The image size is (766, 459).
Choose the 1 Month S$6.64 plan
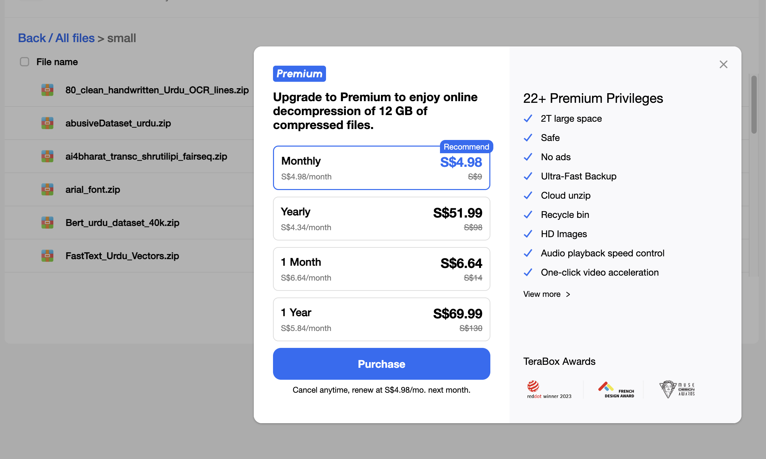pyautogui.click(x=381, y=269)
